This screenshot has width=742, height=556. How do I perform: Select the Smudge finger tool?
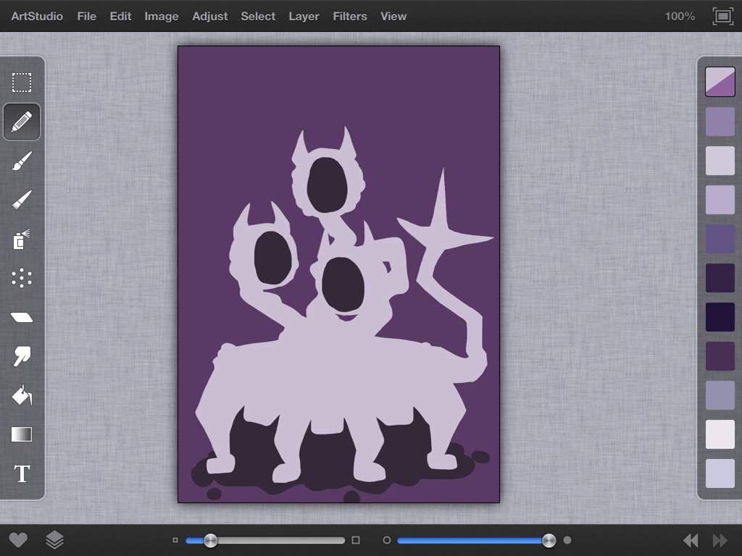(x=22, y=356)
